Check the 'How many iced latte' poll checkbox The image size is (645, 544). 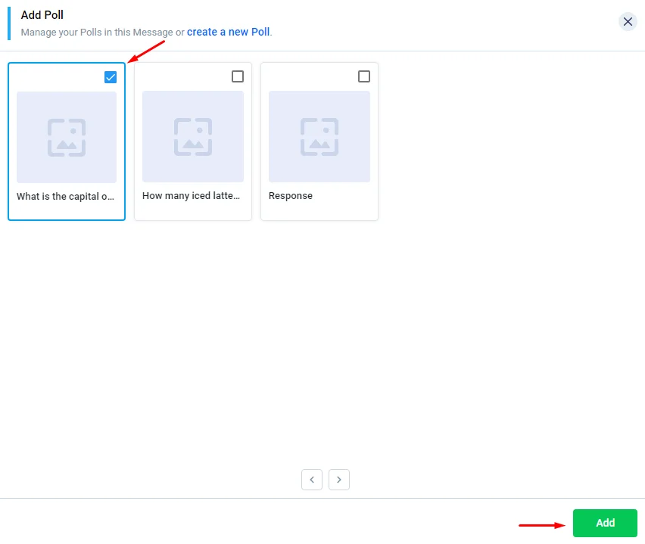(x=238, y=76)
